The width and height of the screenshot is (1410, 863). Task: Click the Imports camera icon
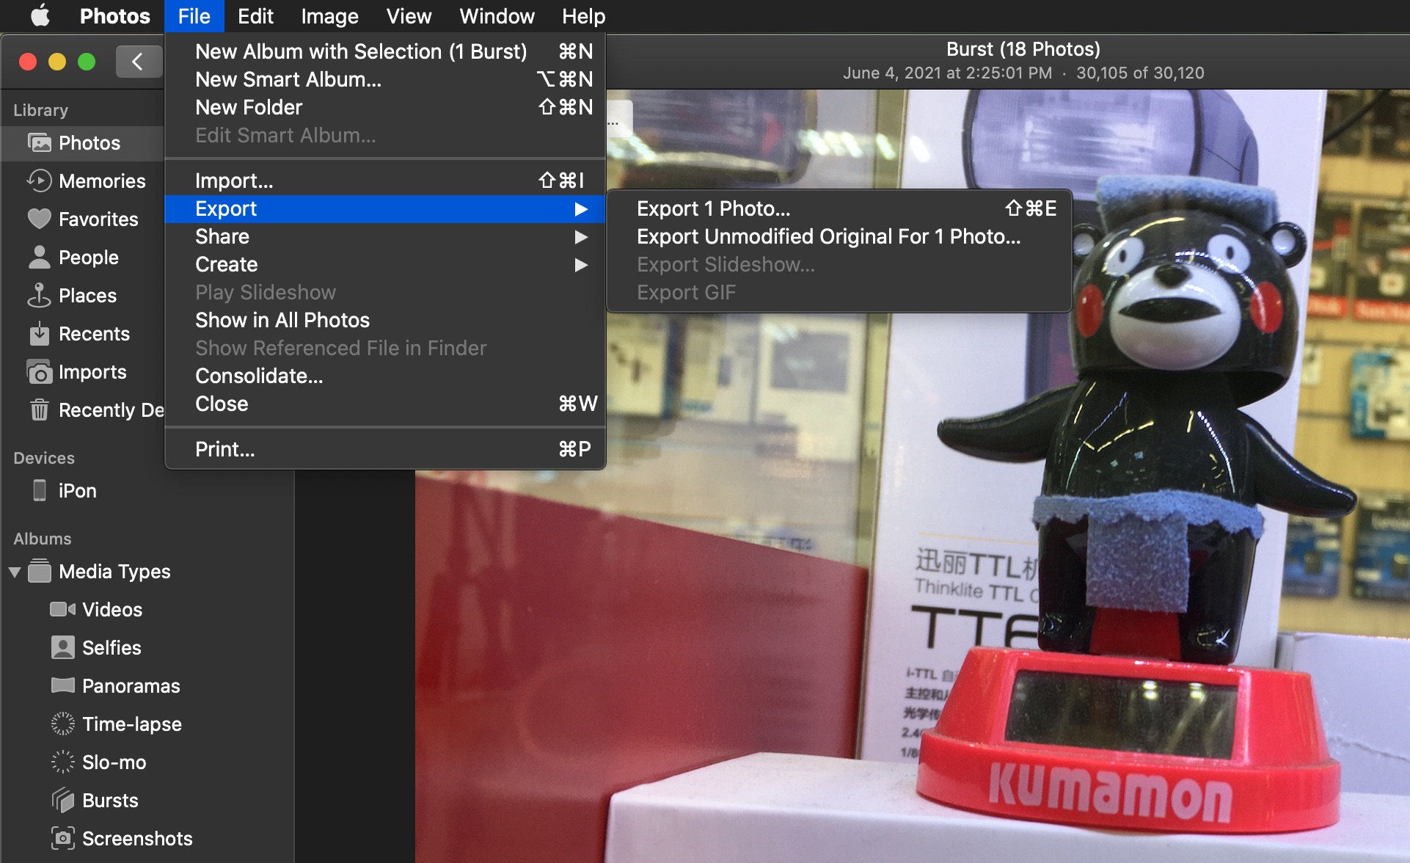click(x=40, y=372)
